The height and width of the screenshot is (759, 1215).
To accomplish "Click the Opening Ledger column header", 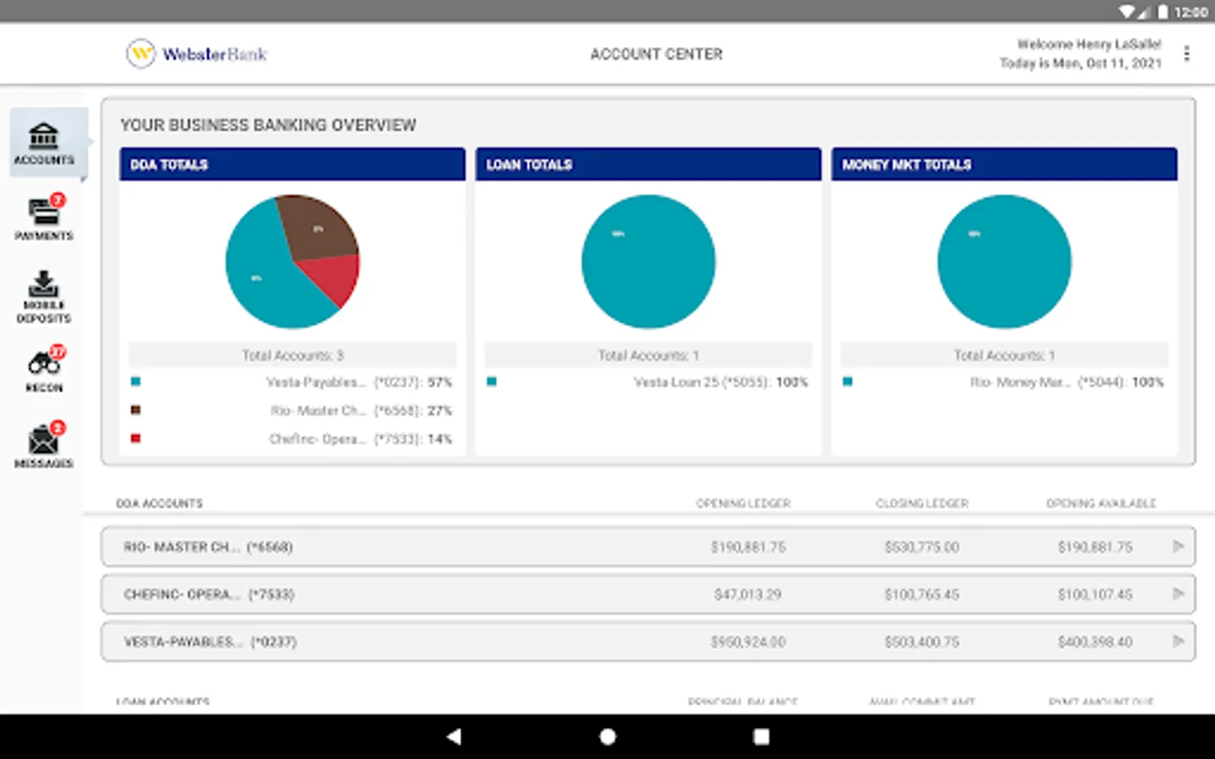I will coord(743,503).
